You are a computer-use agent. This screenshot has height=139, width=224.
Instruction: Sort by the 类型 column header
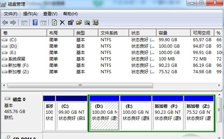click(86, 33)
